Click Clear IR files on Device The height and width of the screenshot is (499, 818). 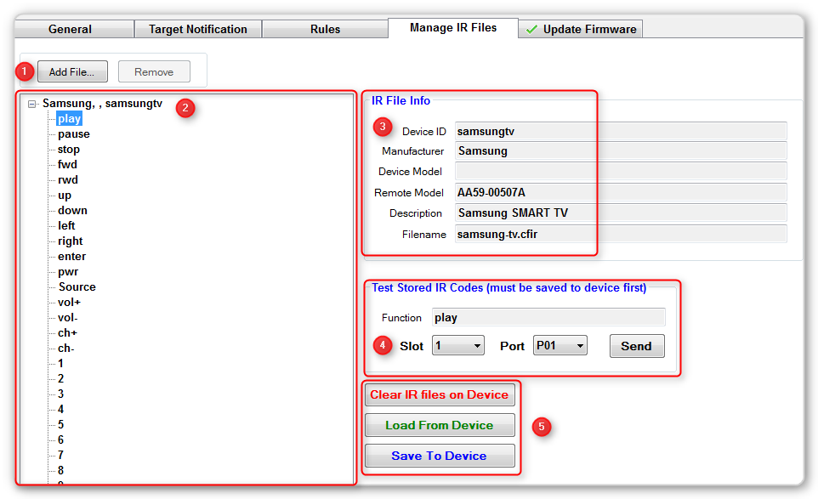[440, 394]
